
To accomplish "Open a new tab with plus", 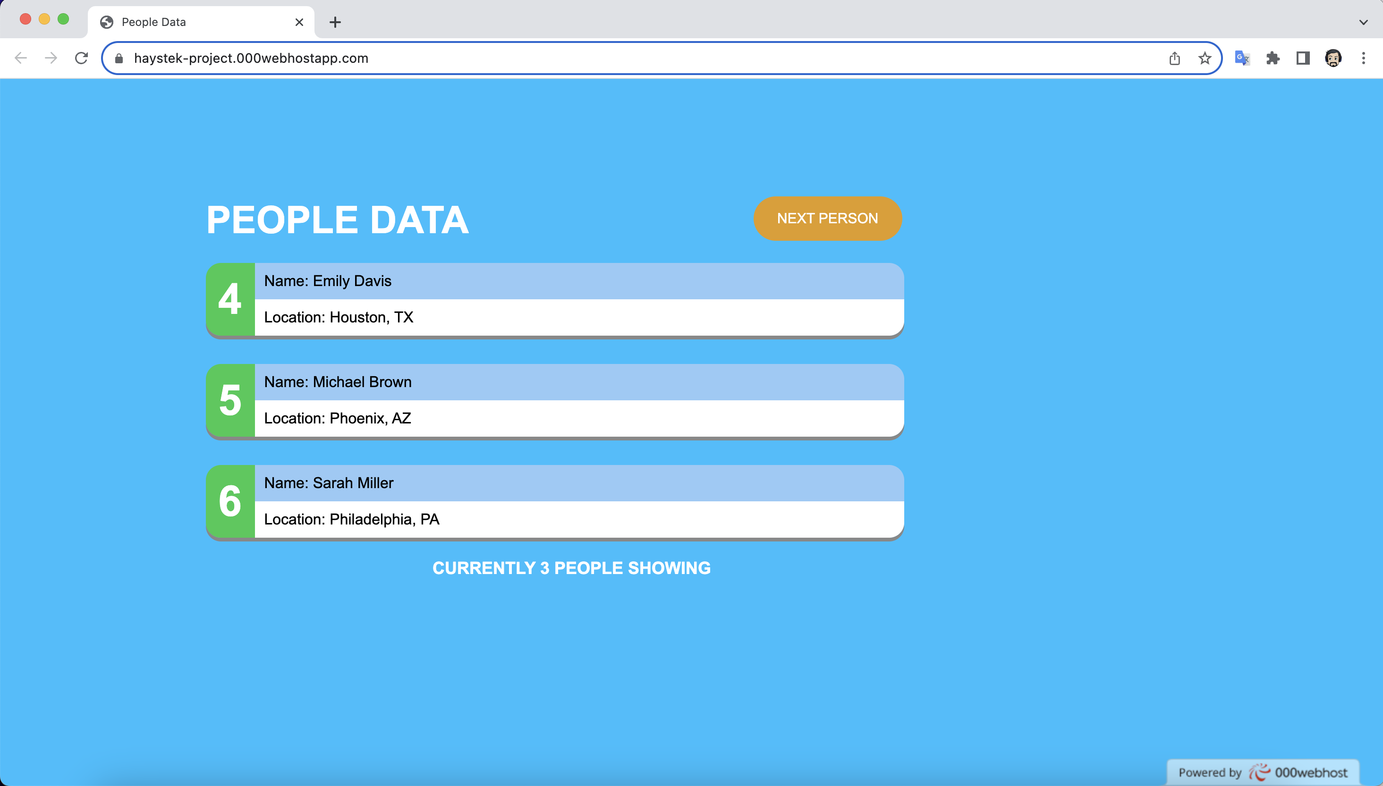I will (x=335, y=22).
